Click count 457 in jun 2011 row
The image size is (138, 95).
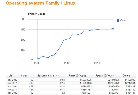click(x=31, y=90)
